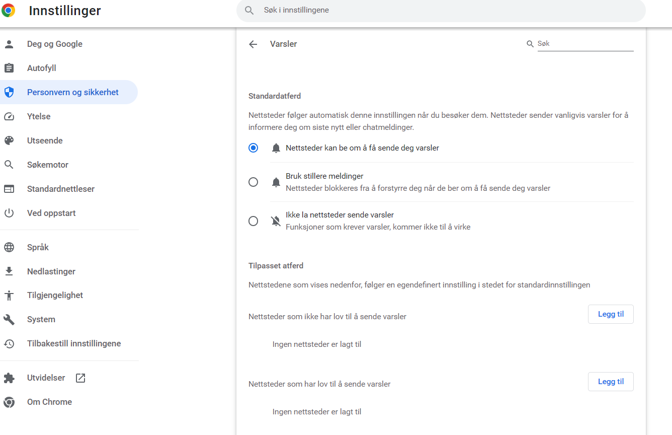The width and height of the screenshot is (672, 435).
Task: Click the System wrench icon
Action: tap(9, 319)
